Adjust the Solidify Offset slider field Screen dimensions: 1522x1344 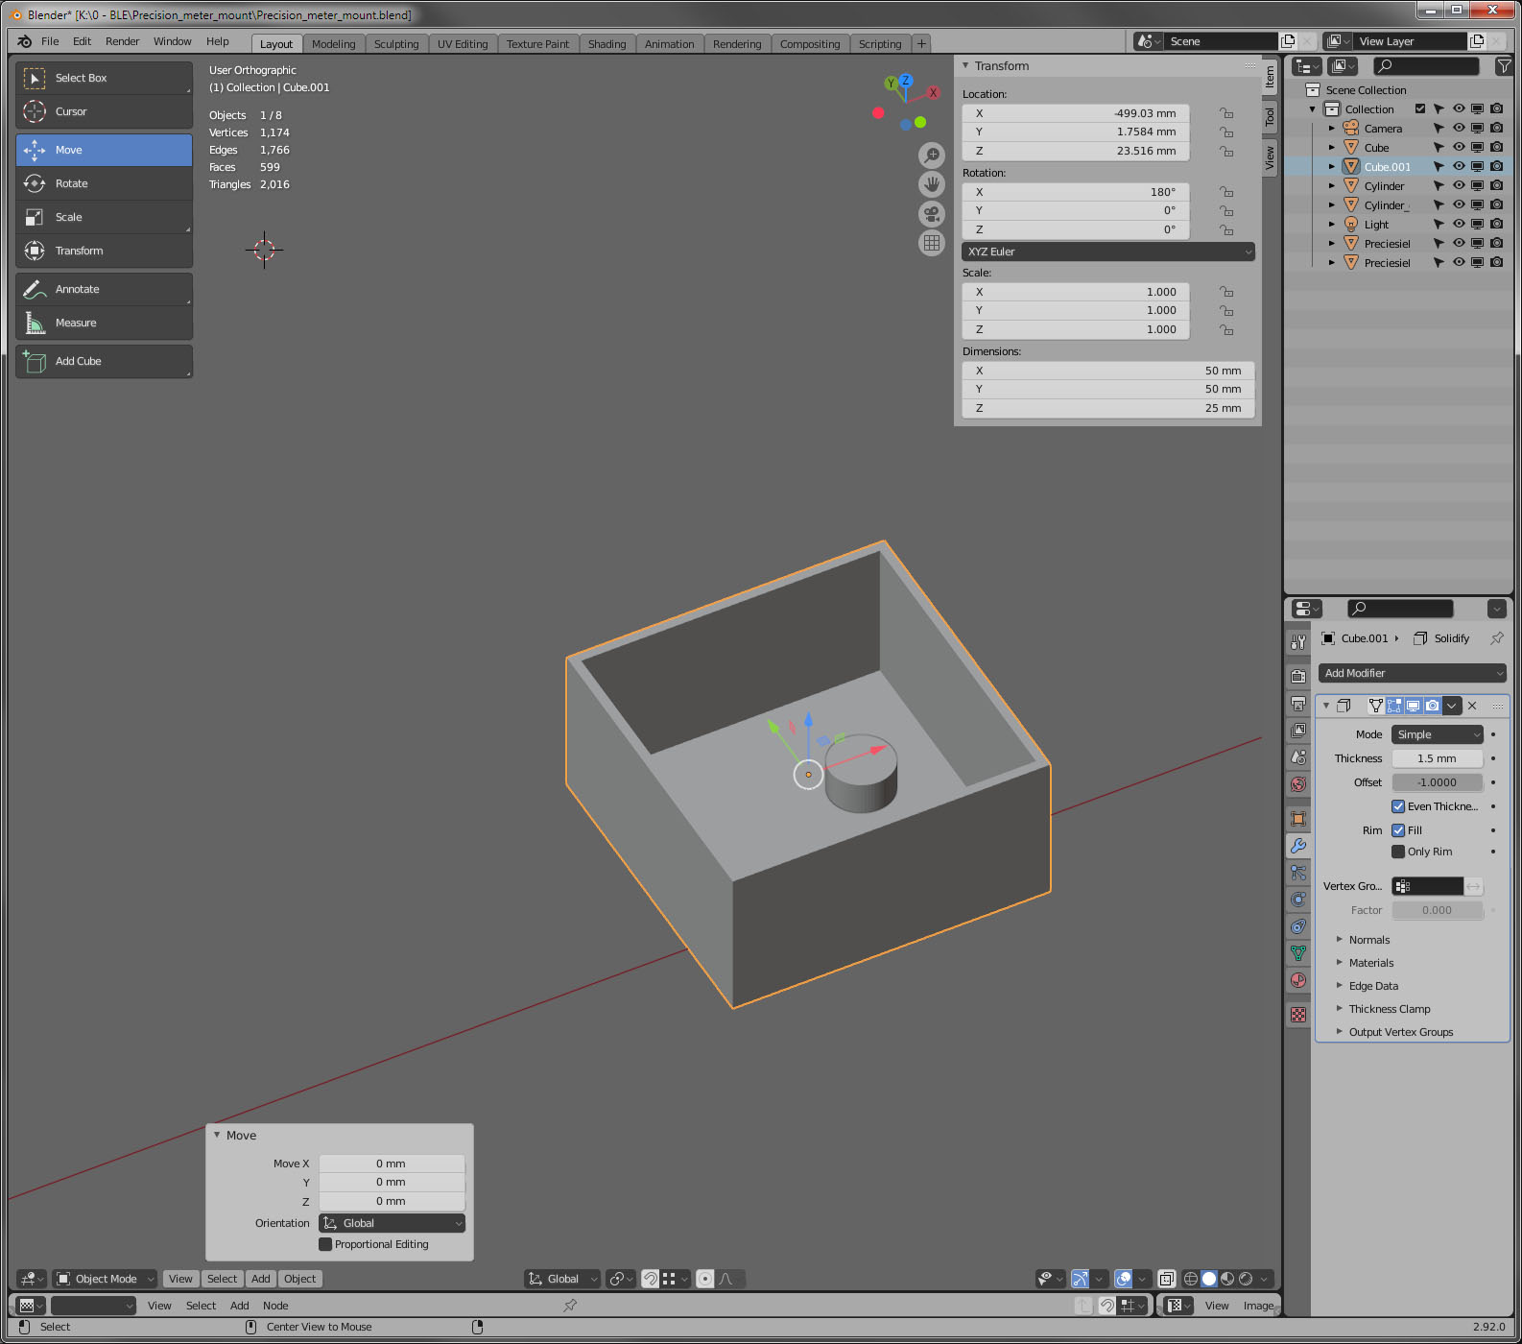1437,782
